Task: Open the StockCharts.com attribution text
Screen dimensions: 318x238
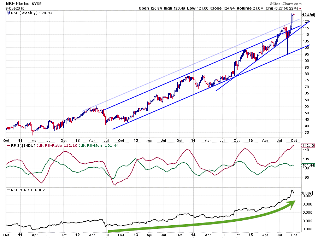Action: [x=285, y=4]
